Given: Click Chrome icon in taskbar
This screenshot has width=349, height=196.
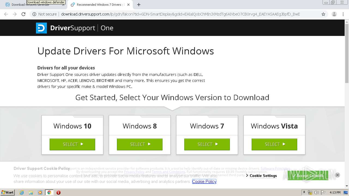Looking at the screenshot, I should pos(49,192).
